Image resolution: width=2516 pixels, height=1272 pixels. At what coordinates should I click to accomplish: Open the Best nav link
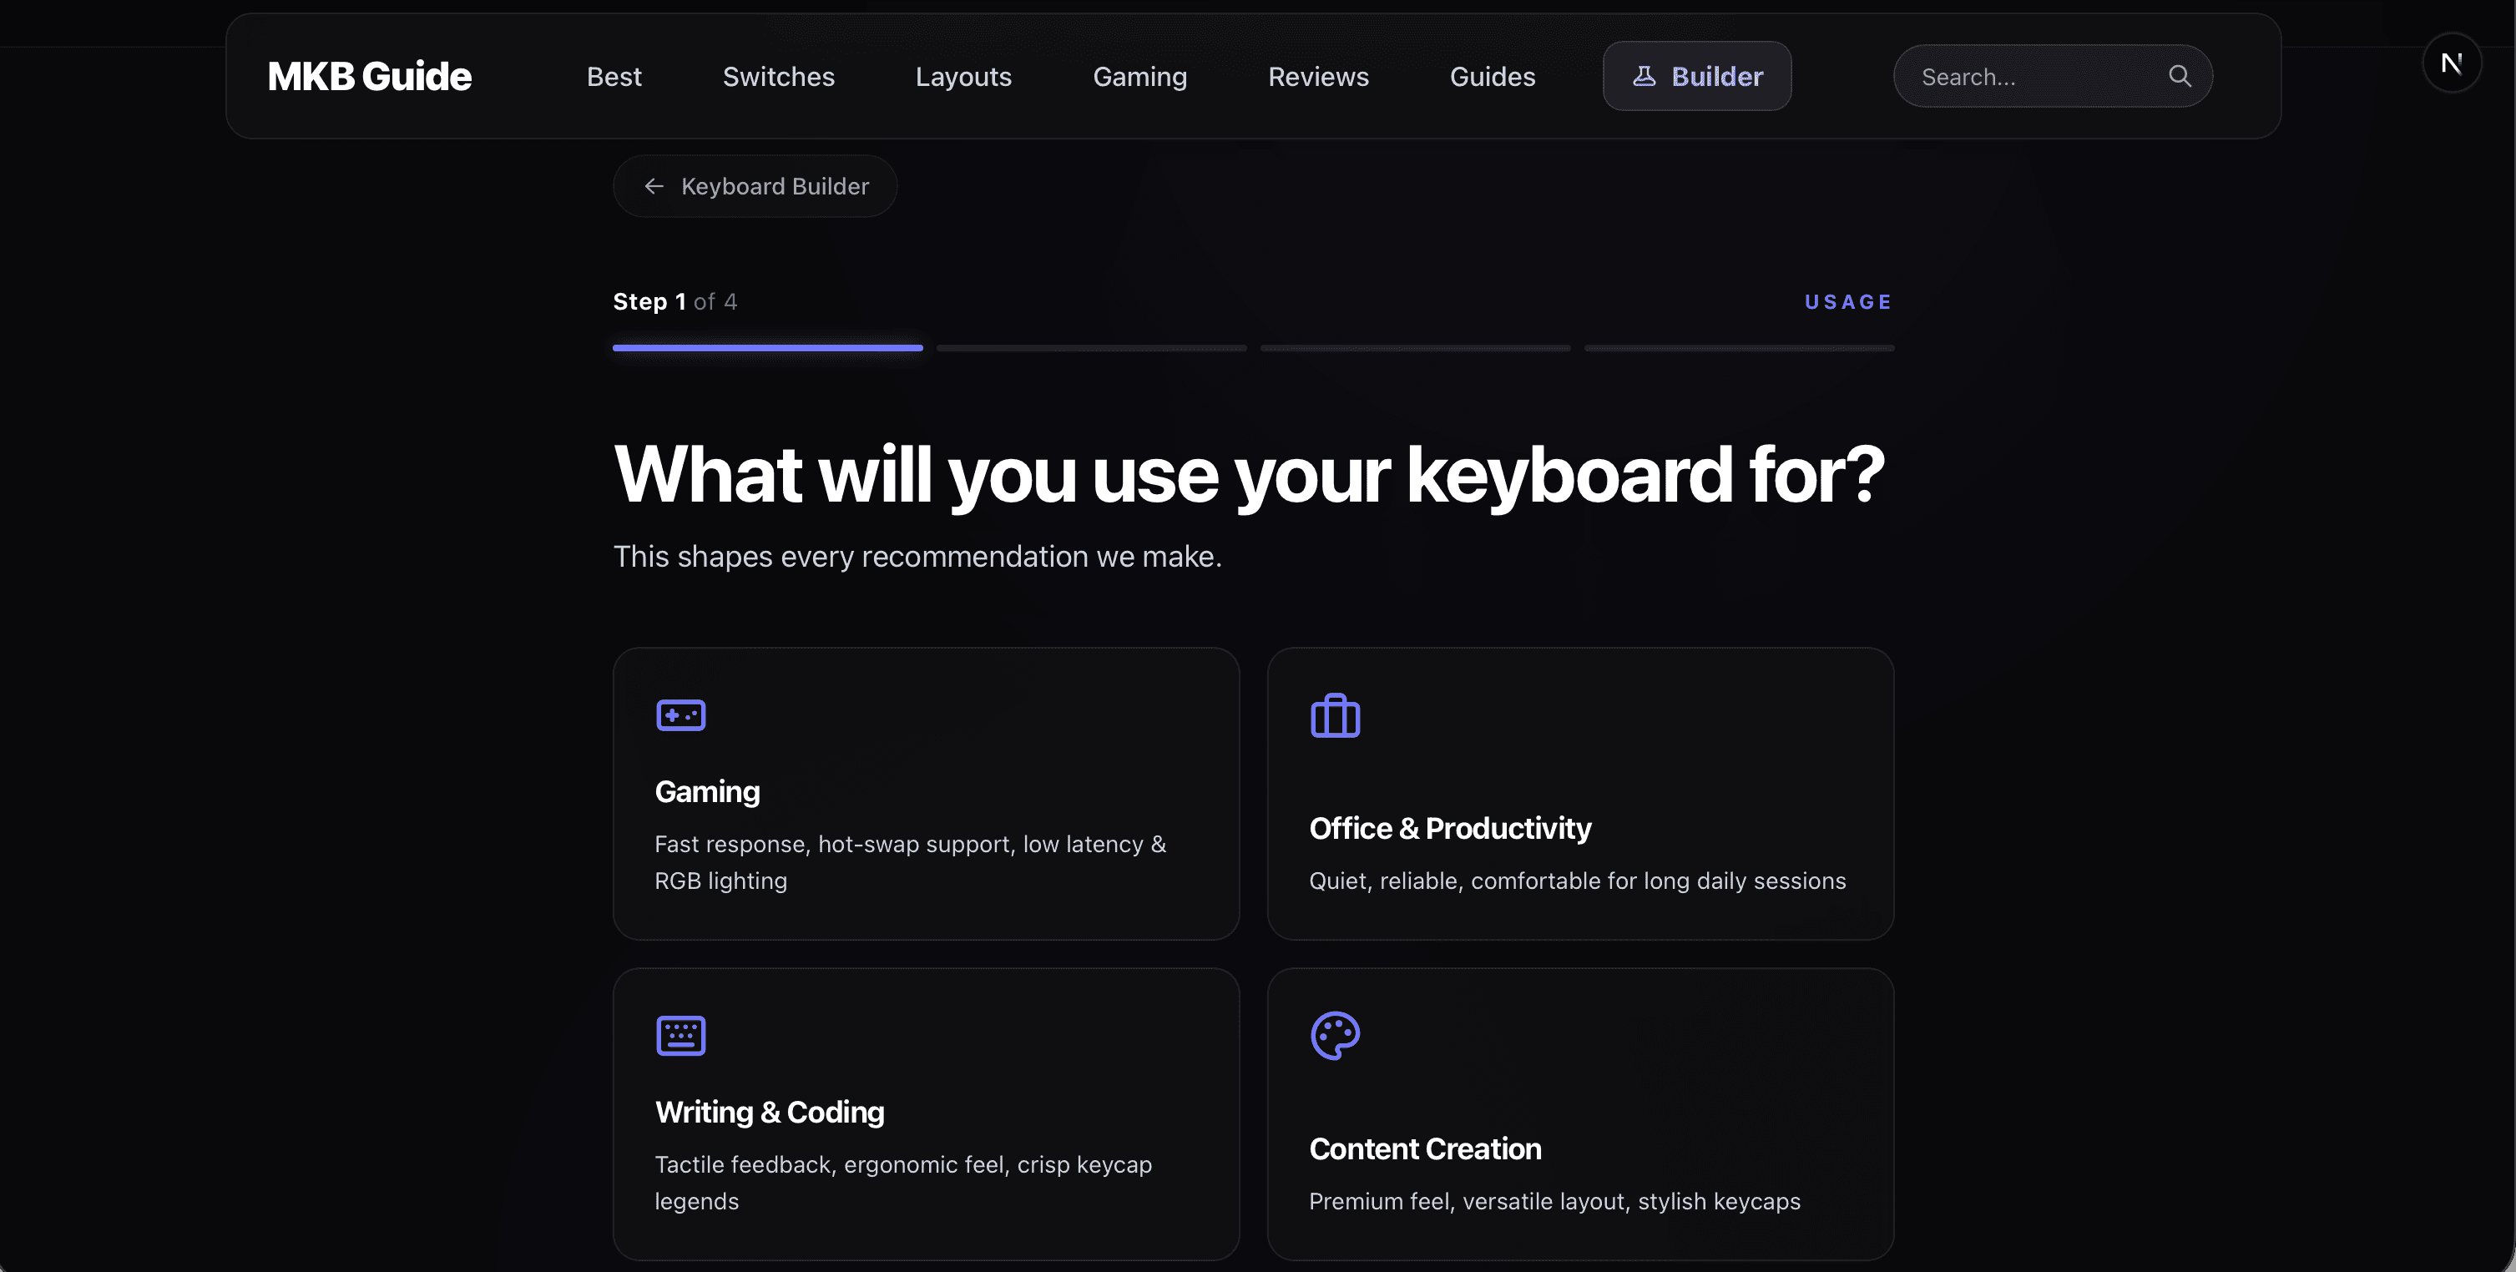[614, 76]
